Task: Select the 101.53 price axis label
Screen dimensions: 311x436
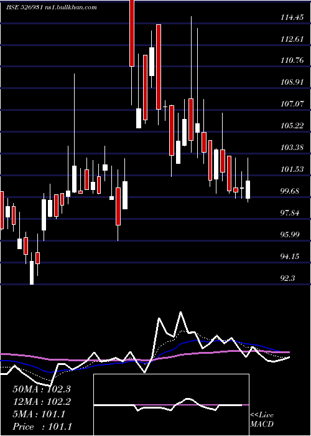Action: [x=292, y=169]
